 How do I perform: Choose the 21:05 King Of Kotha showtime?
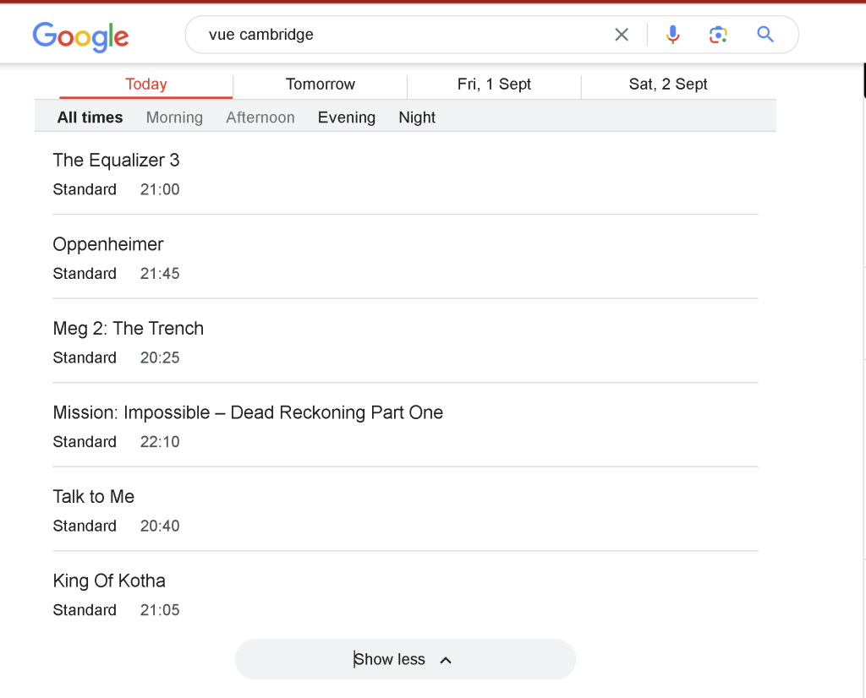pyautogui.click(x=160, y=610)
